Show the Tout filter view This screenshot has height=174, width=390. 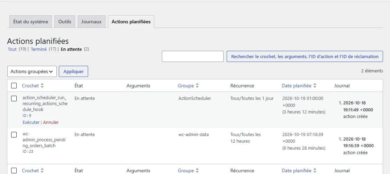pyautogui.click(x=12, y=49)
